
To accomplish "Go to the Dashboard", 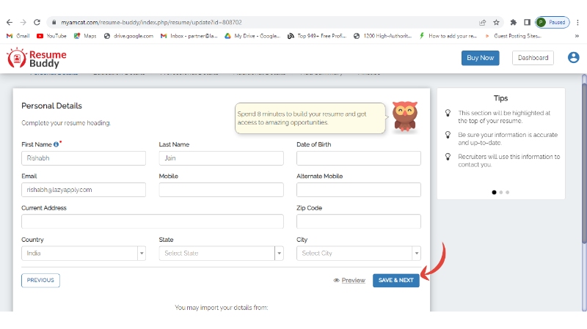I will click(533, 58).
